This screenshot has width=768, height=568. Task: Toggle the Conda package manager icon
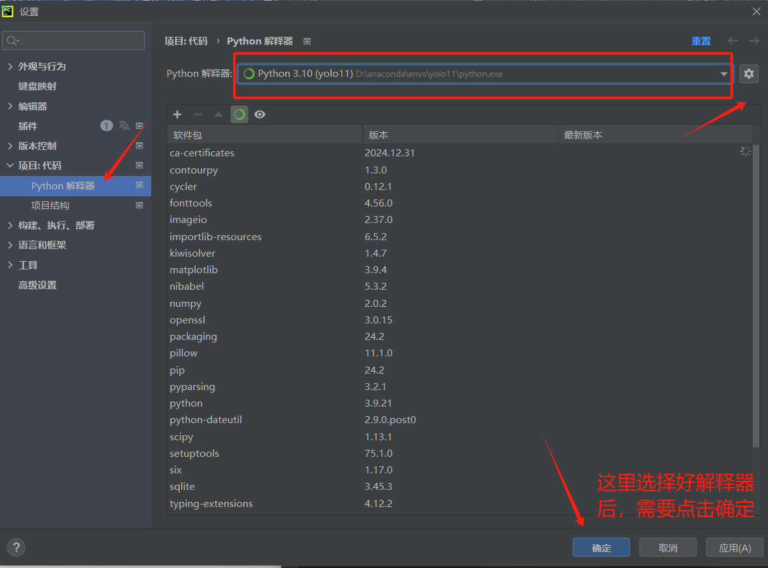239,114
